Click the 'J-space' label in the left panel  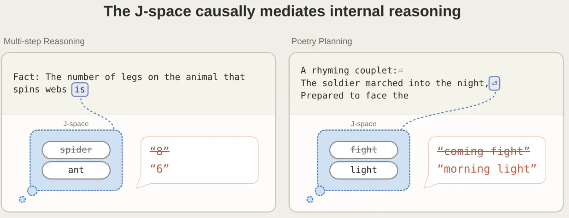tap(76, 124)
